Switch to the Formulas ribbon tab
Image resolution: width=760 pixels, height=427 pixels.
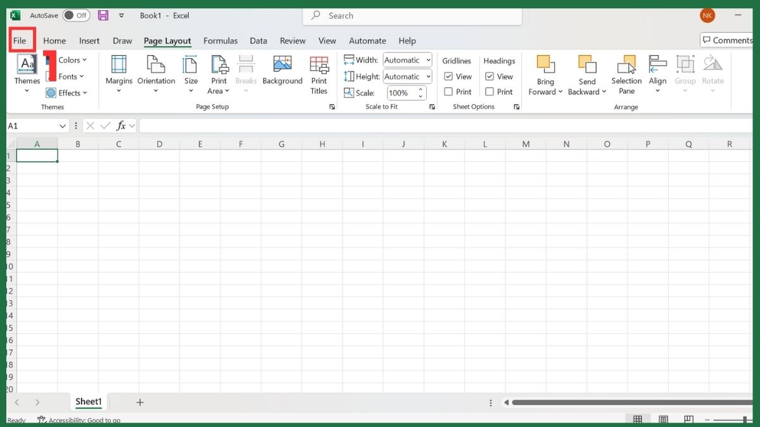click(x=220, y=40)
